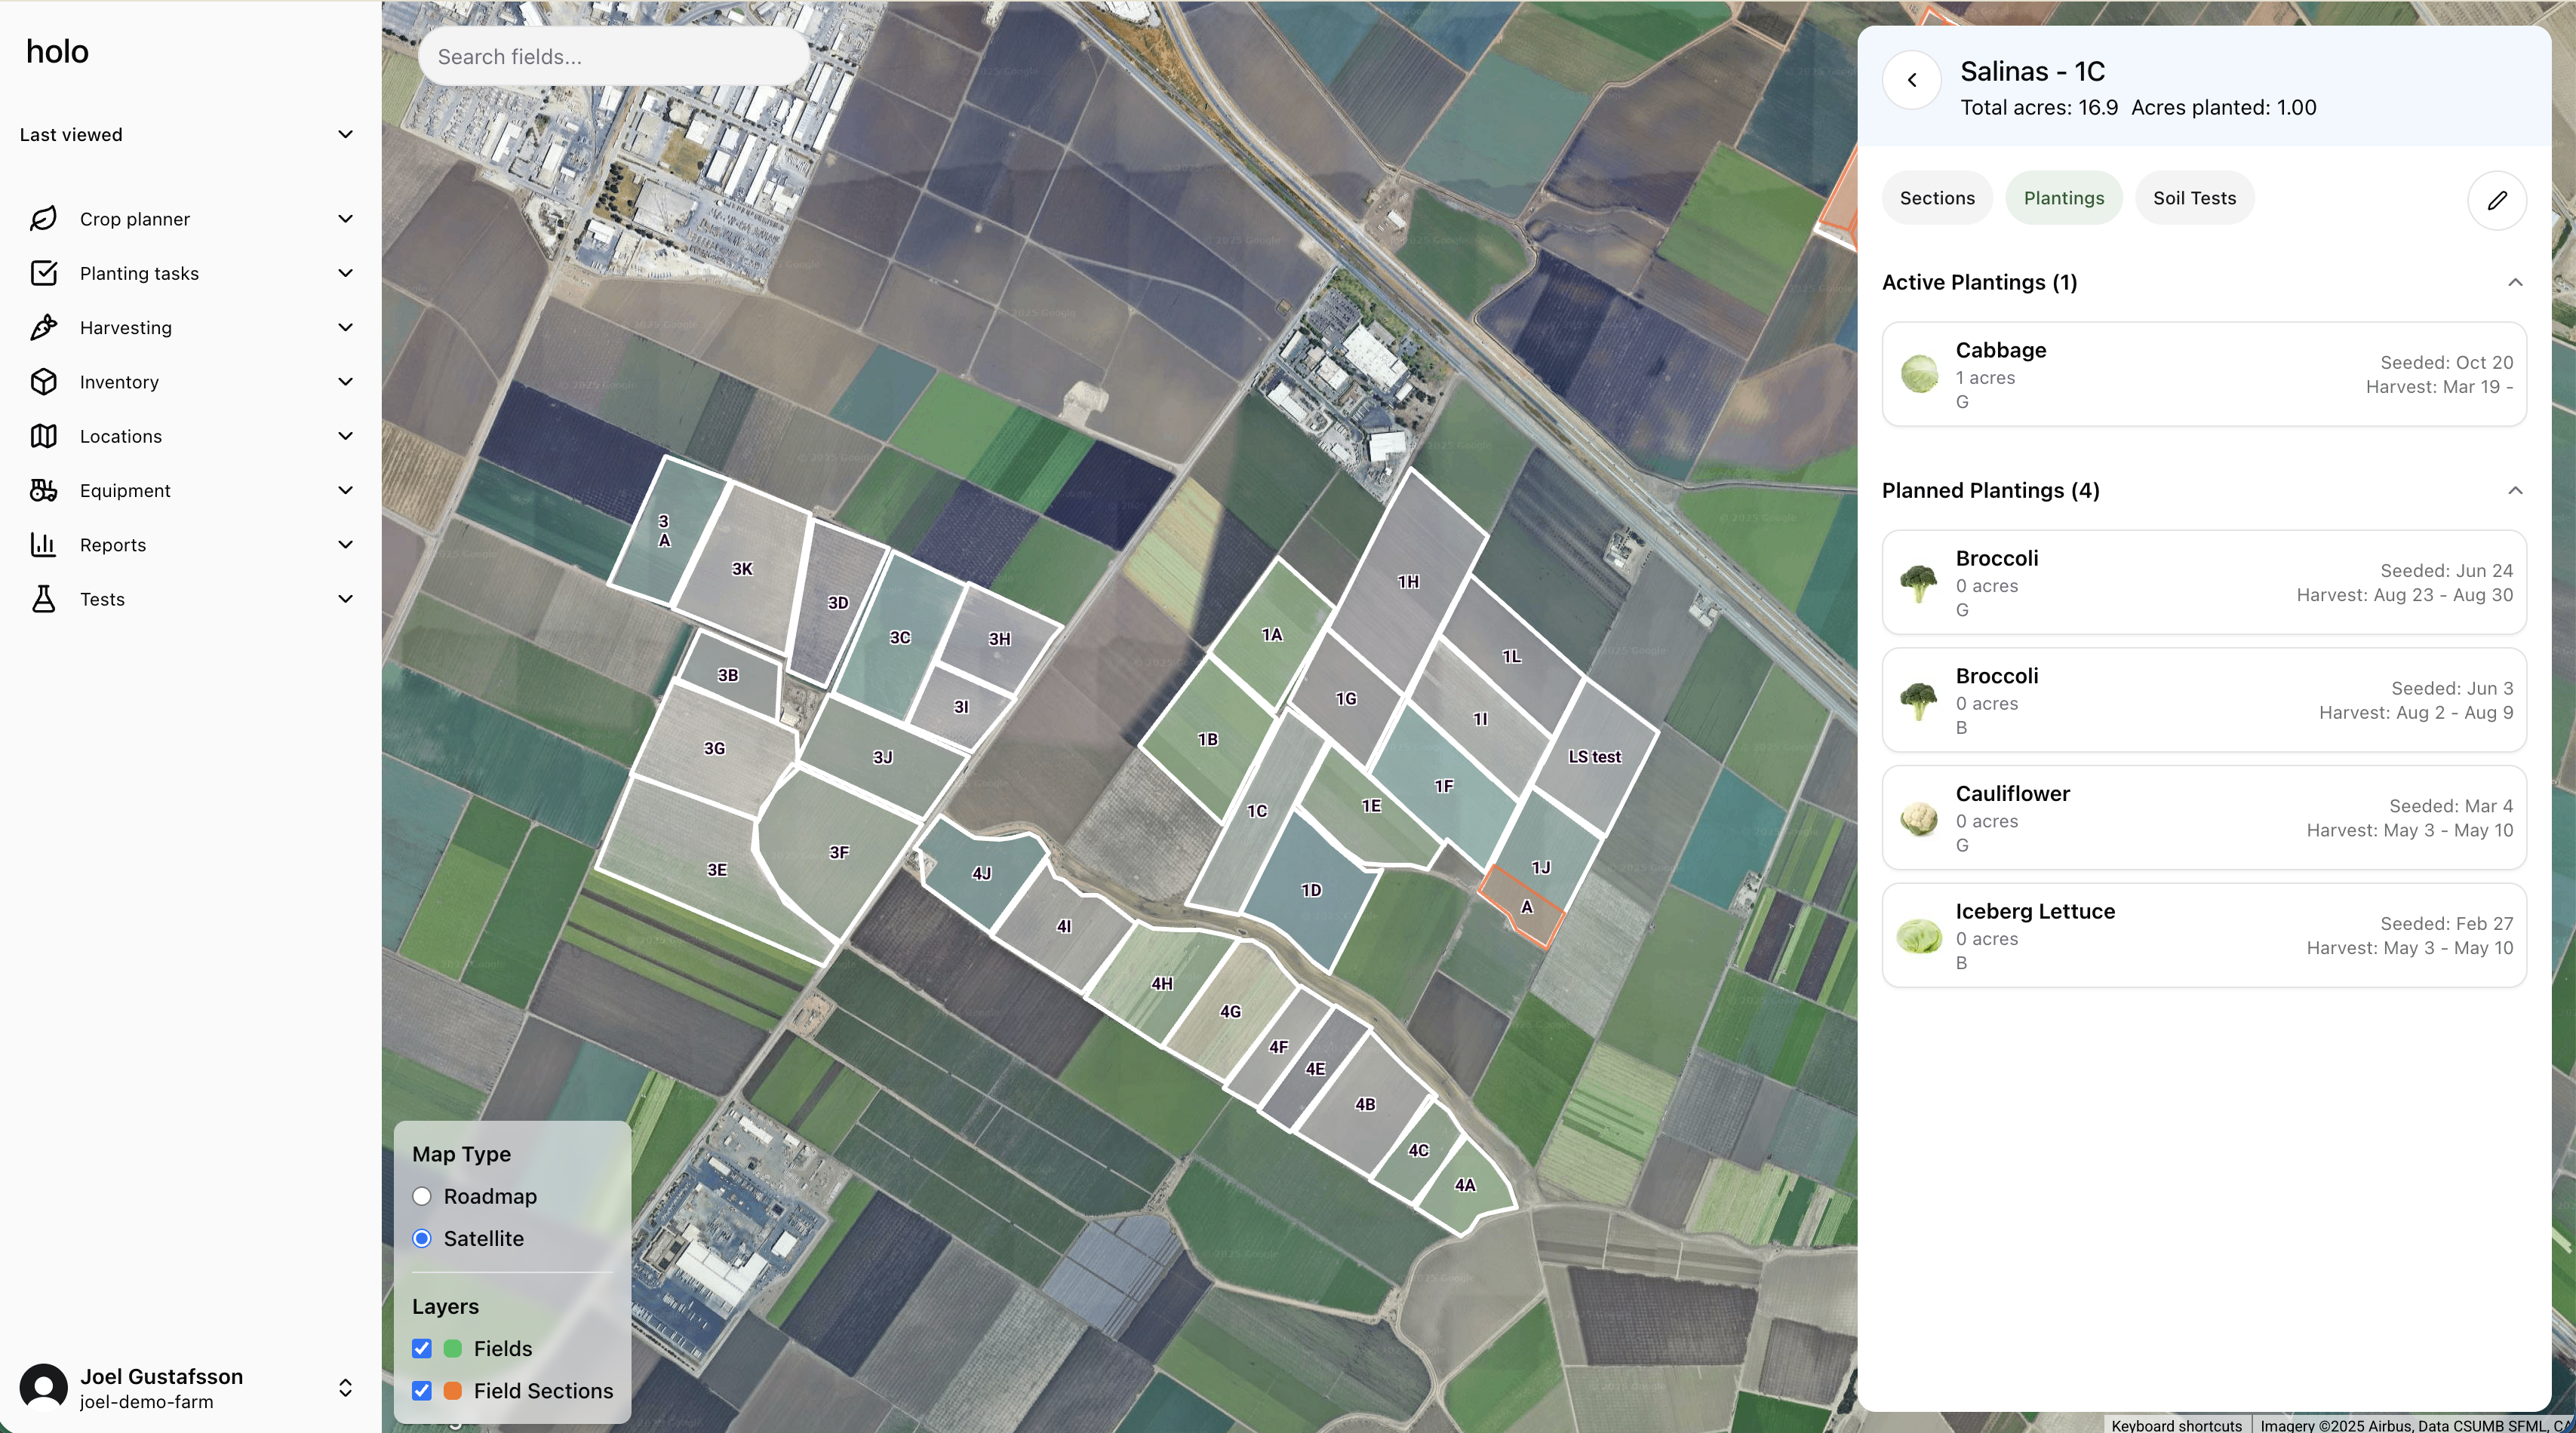
Task: Click the Harvesting carrot icon
Action: coord(43,328)
